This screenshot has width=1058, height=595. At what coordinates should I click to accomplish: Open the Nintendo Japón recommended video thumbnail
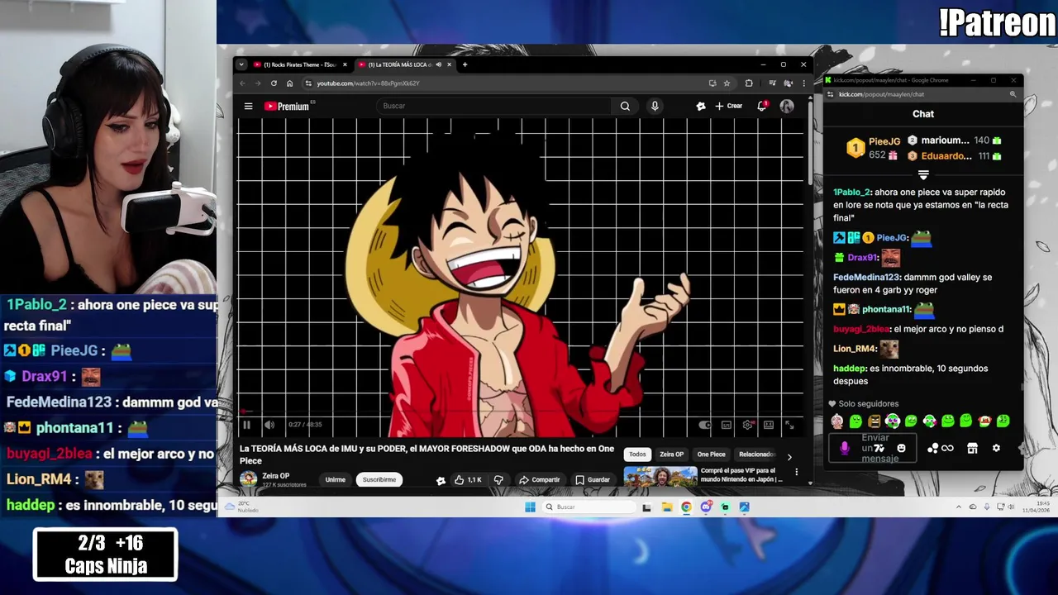[x=660, y=477]
